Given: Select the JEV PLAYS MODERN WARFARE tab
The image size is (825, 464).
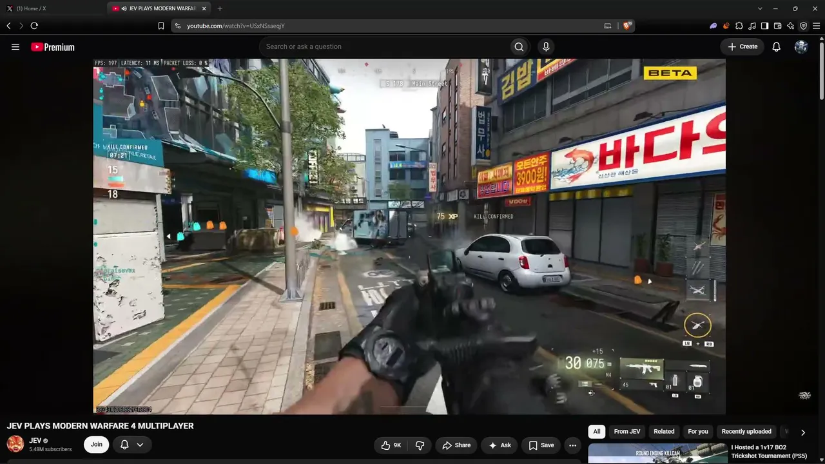Looking at the screenshot, I should click(160, 8).
